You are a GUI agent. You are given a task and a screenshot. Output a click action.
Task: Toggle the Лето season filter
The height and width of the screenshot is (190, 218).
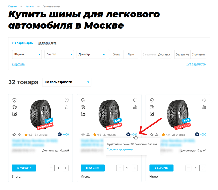tap(131, 54)
